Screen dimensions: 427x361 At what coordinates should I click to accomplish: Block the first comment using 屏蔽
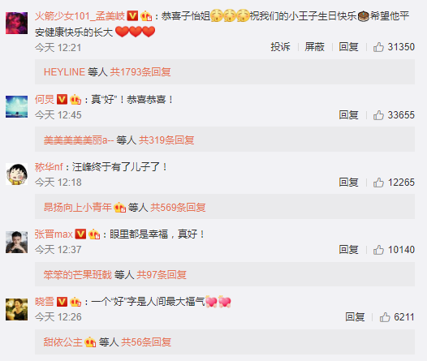(314, 47)
